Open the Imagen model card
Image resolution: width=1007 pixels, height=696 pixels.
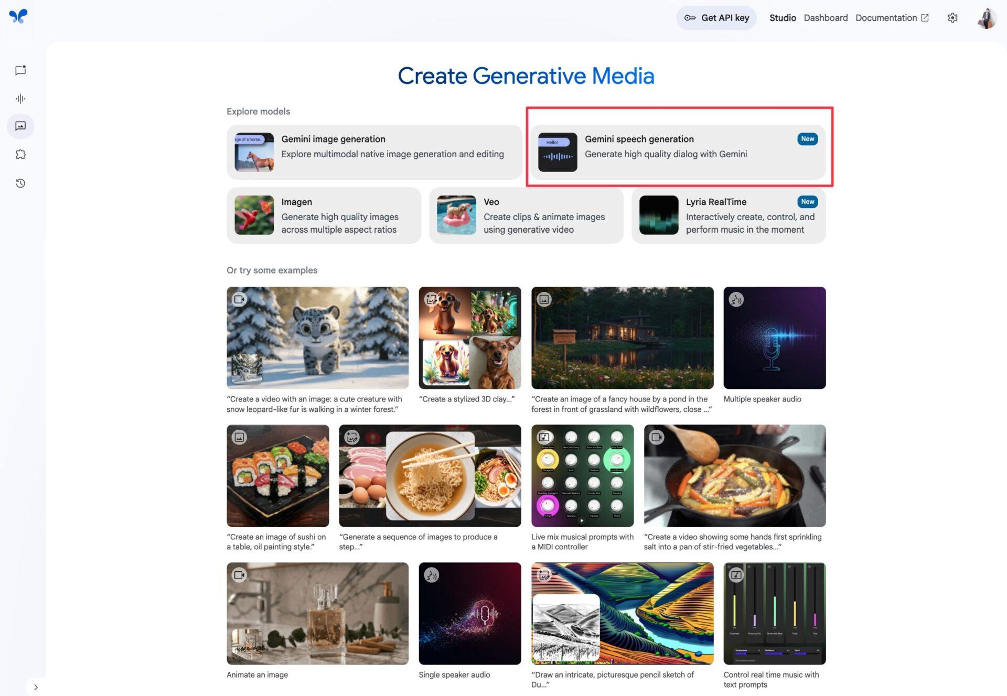tap(324, 215)
